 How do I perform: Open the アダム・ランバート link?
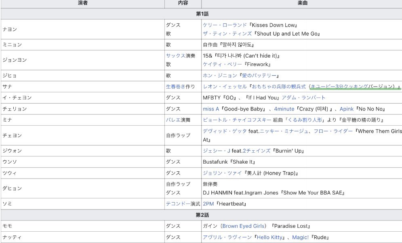pyautogui.click(x=303, y=98)
